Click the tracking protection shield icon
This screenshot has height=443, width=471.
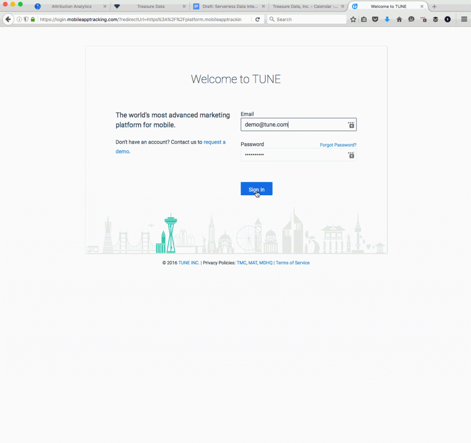coord(26,19)
